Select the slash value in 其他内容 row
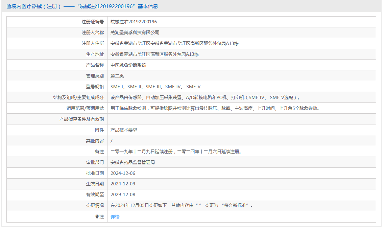This screenshot has width=386, height=230. coord(112,141)
